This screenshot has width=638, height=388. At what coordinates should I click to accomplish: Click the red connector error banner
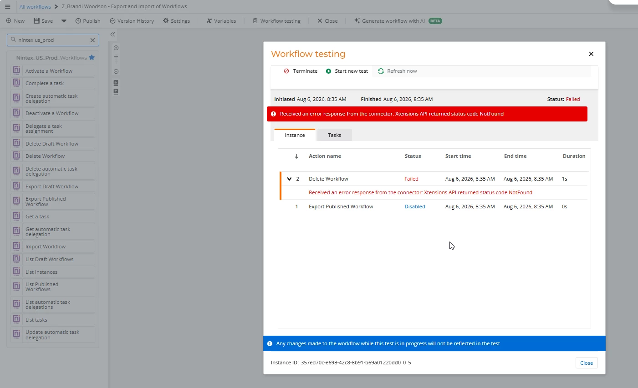pyautogui.click(x=427, y=114)
